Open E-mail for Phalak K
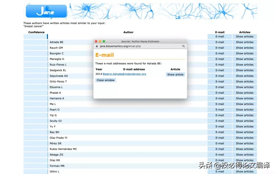Screen dimensions: 275x174 220,93
